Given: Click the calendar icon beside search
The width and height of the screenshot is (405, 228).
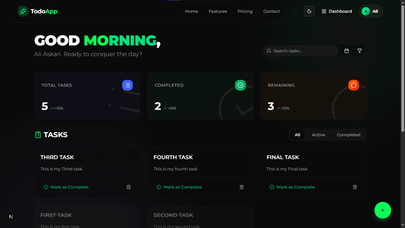Looking at the screenshot, I should coord(347,51).
